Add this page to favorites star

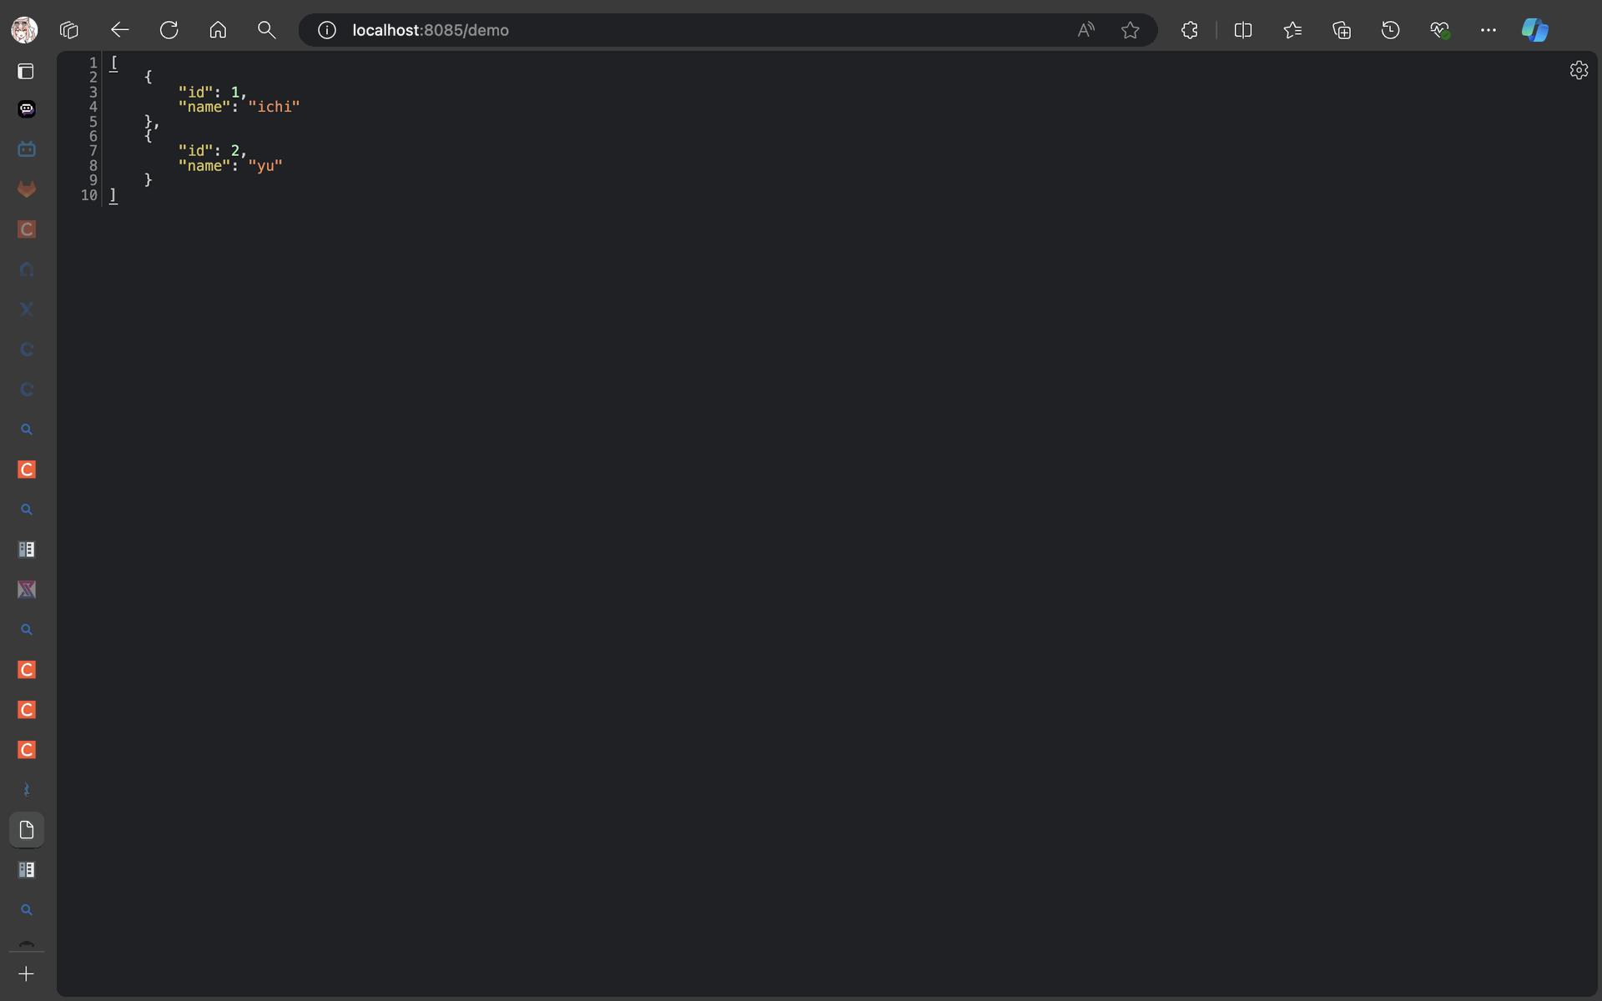pyautogui.click(x=1131, y=30)
